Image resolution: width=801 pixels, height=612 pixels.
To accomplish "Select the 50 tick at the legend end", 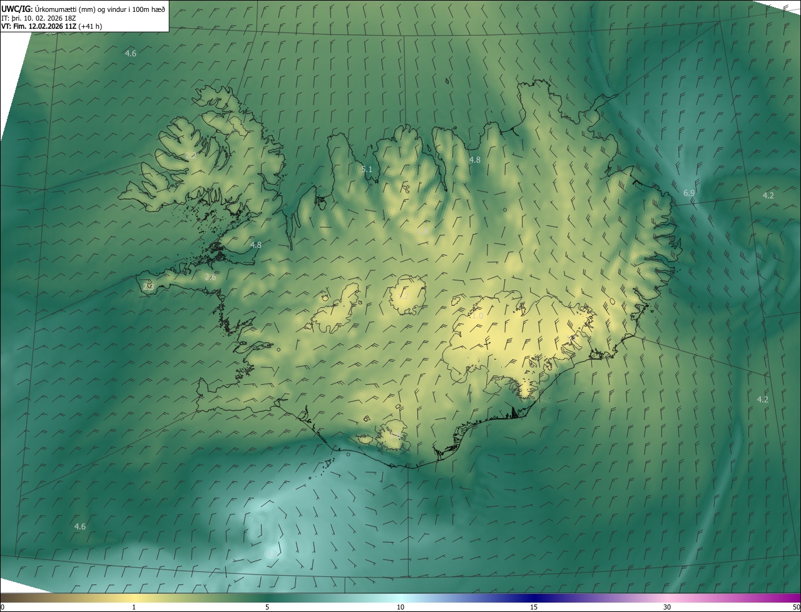I will 796,607.
